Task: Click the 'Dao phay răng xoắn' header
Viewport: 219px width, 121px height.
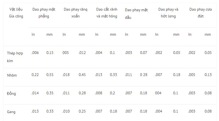Action: [x=75, y=13]
